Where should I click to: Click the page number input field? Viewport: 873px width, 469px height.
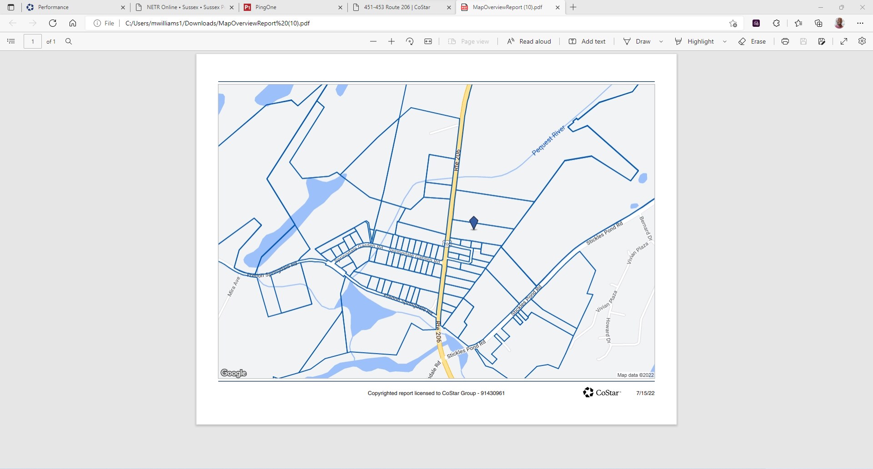(32, 41)
